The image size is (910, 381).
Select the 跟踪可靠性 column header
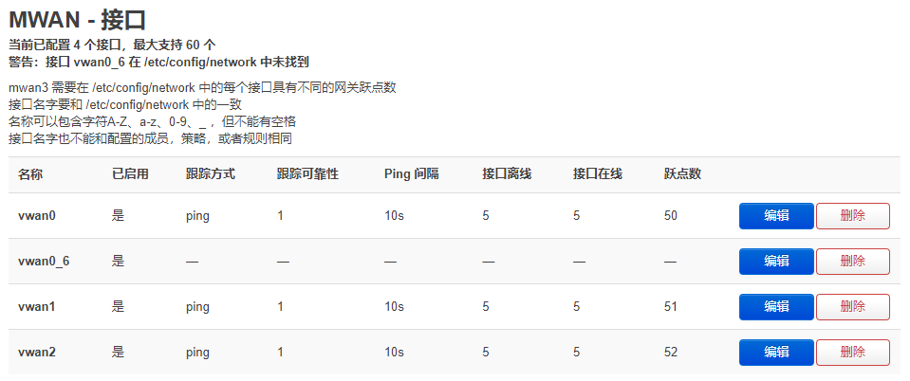[x=308, y=174]
